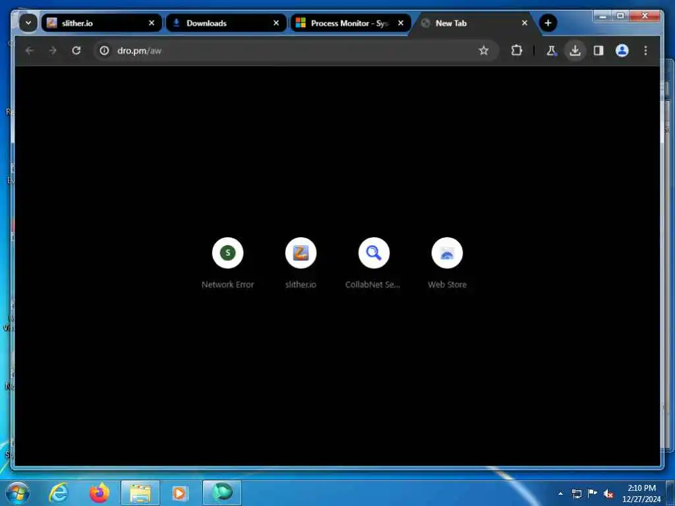The image size is (675, 506).
Task: Launch Firefox from taskbar
Action: (100, 493)
